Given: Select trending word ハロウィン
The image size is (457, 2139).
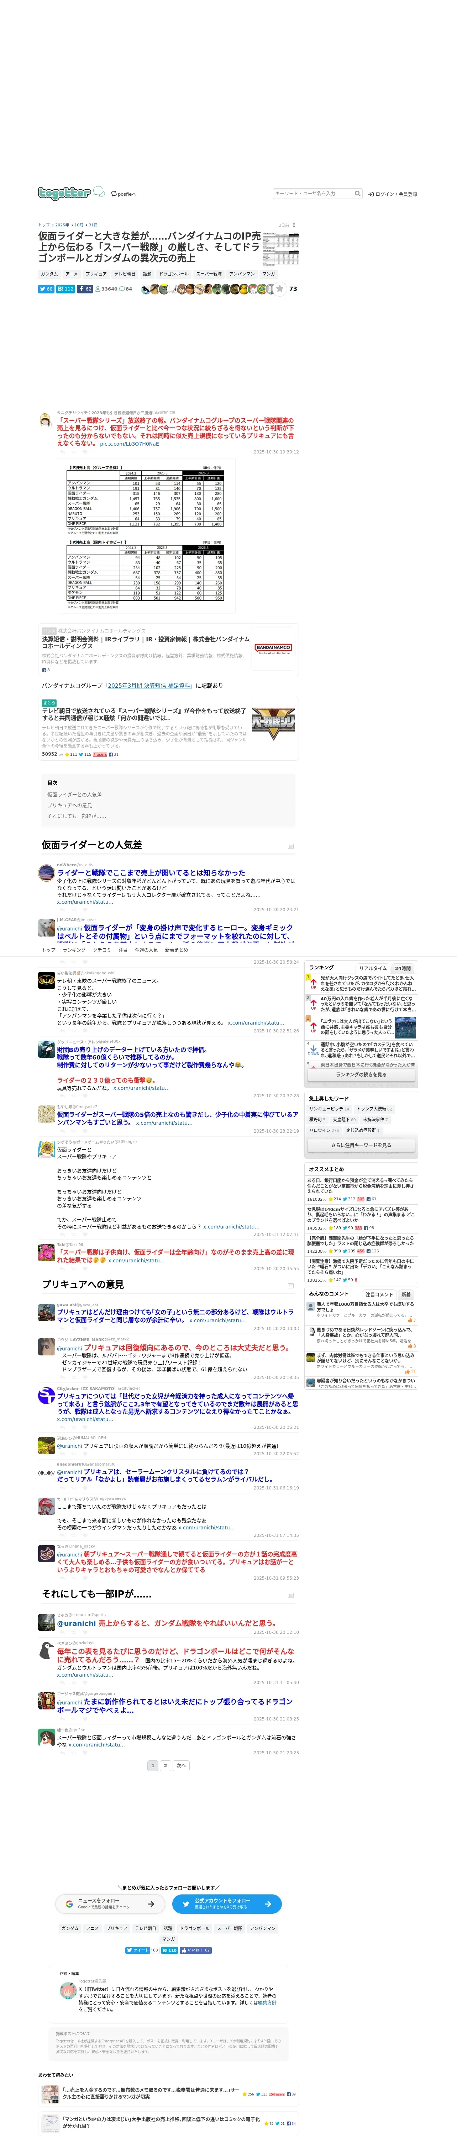Looking at the screenshot, I should (x=324, y=1130).
